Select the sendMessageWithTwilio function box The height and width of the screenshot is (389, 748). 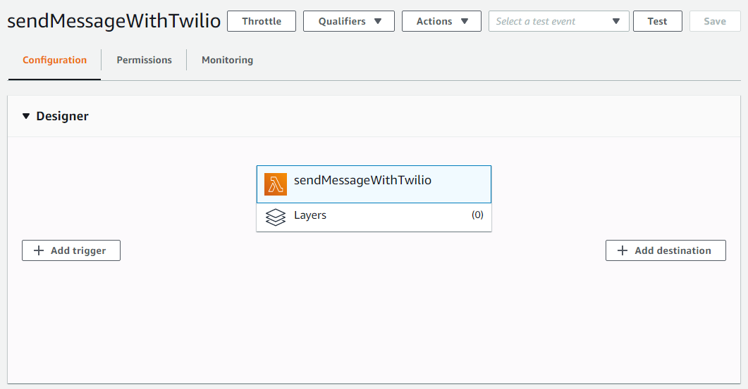tap(374, 184)
